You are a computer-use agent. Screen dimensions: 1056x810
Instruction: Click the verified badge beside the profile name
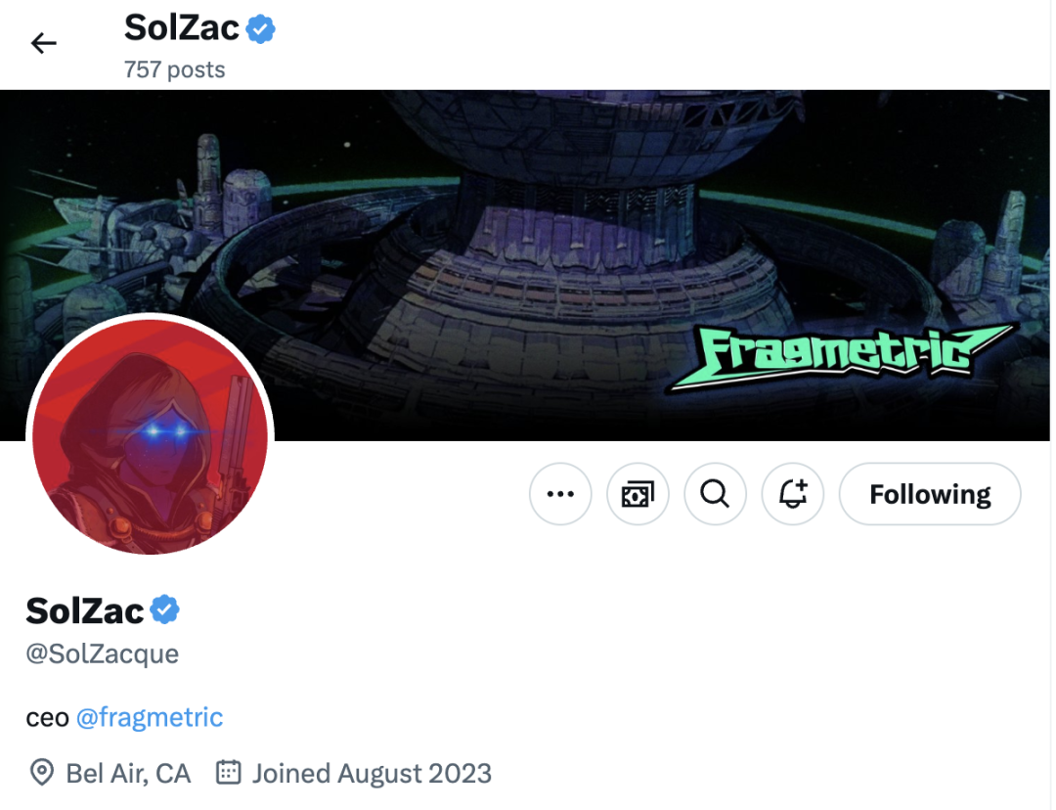click(x=164, y=610)
